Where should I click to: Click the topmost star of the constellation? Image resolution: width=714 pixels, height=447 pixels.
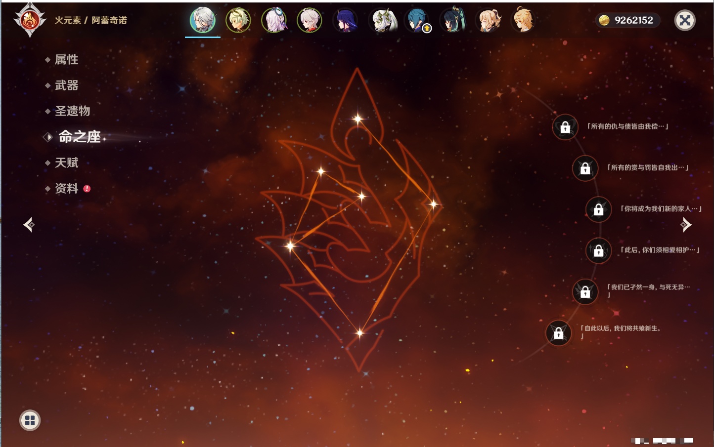pos(357,119)
